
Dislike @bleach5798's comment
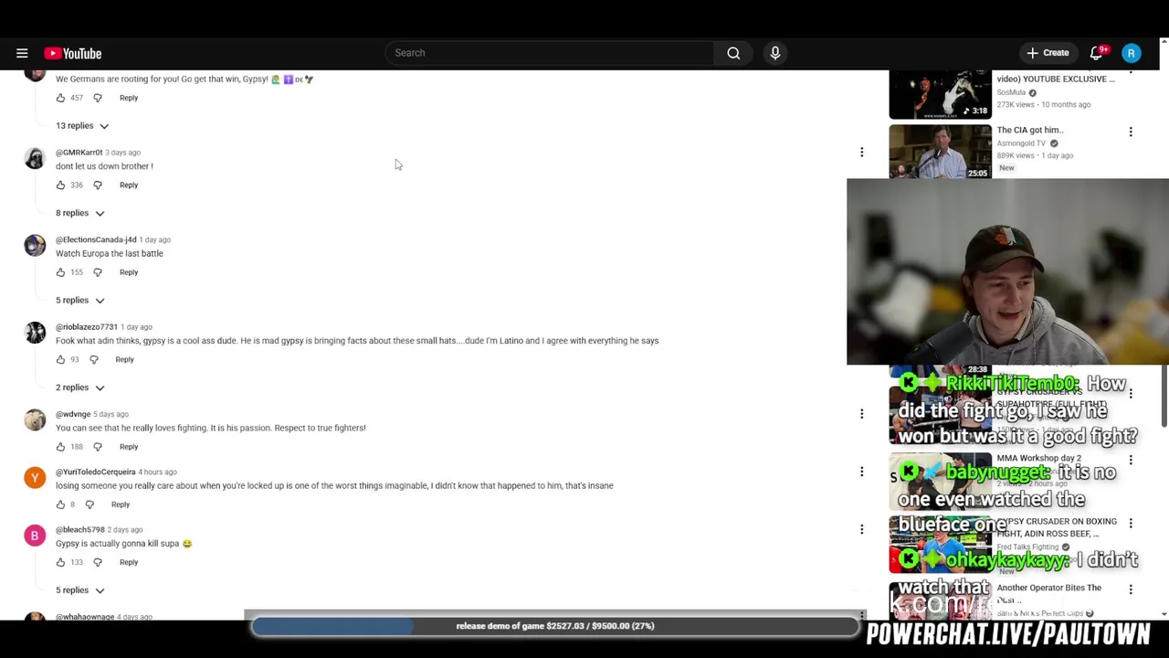[98, 562]
